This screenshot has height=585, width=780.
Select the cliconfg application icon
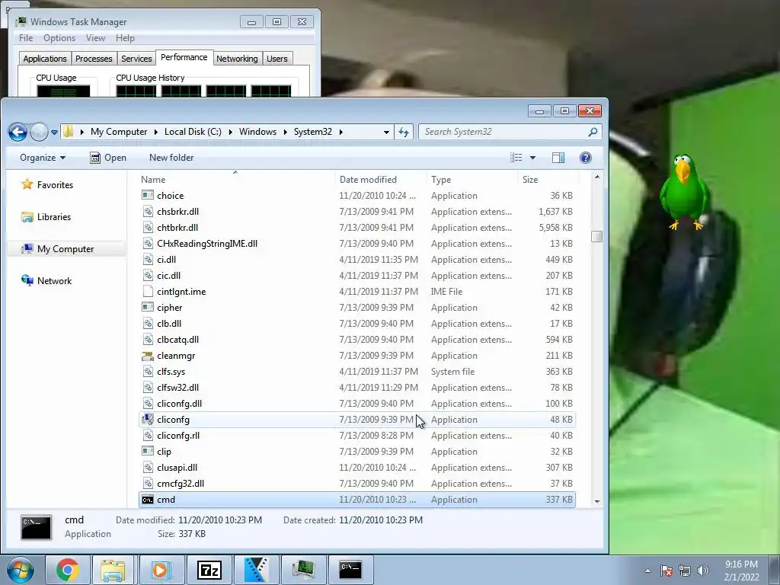(x=148, y=420)
